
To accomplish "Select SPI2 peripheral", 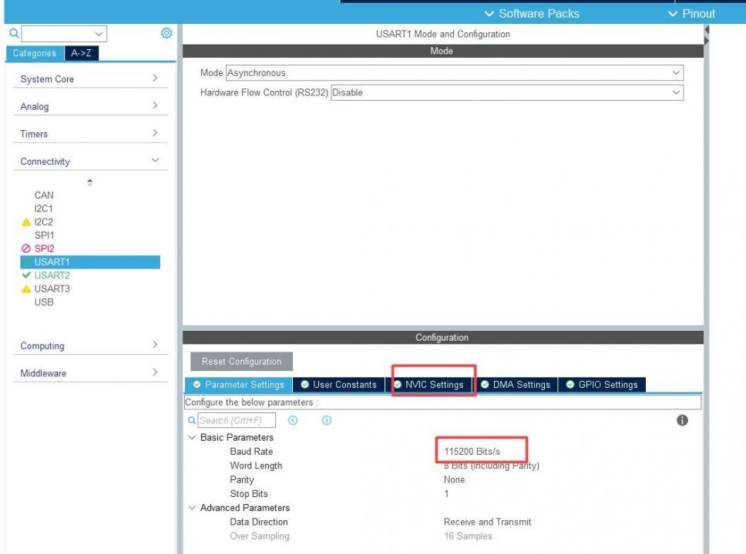I will [44, 249].
